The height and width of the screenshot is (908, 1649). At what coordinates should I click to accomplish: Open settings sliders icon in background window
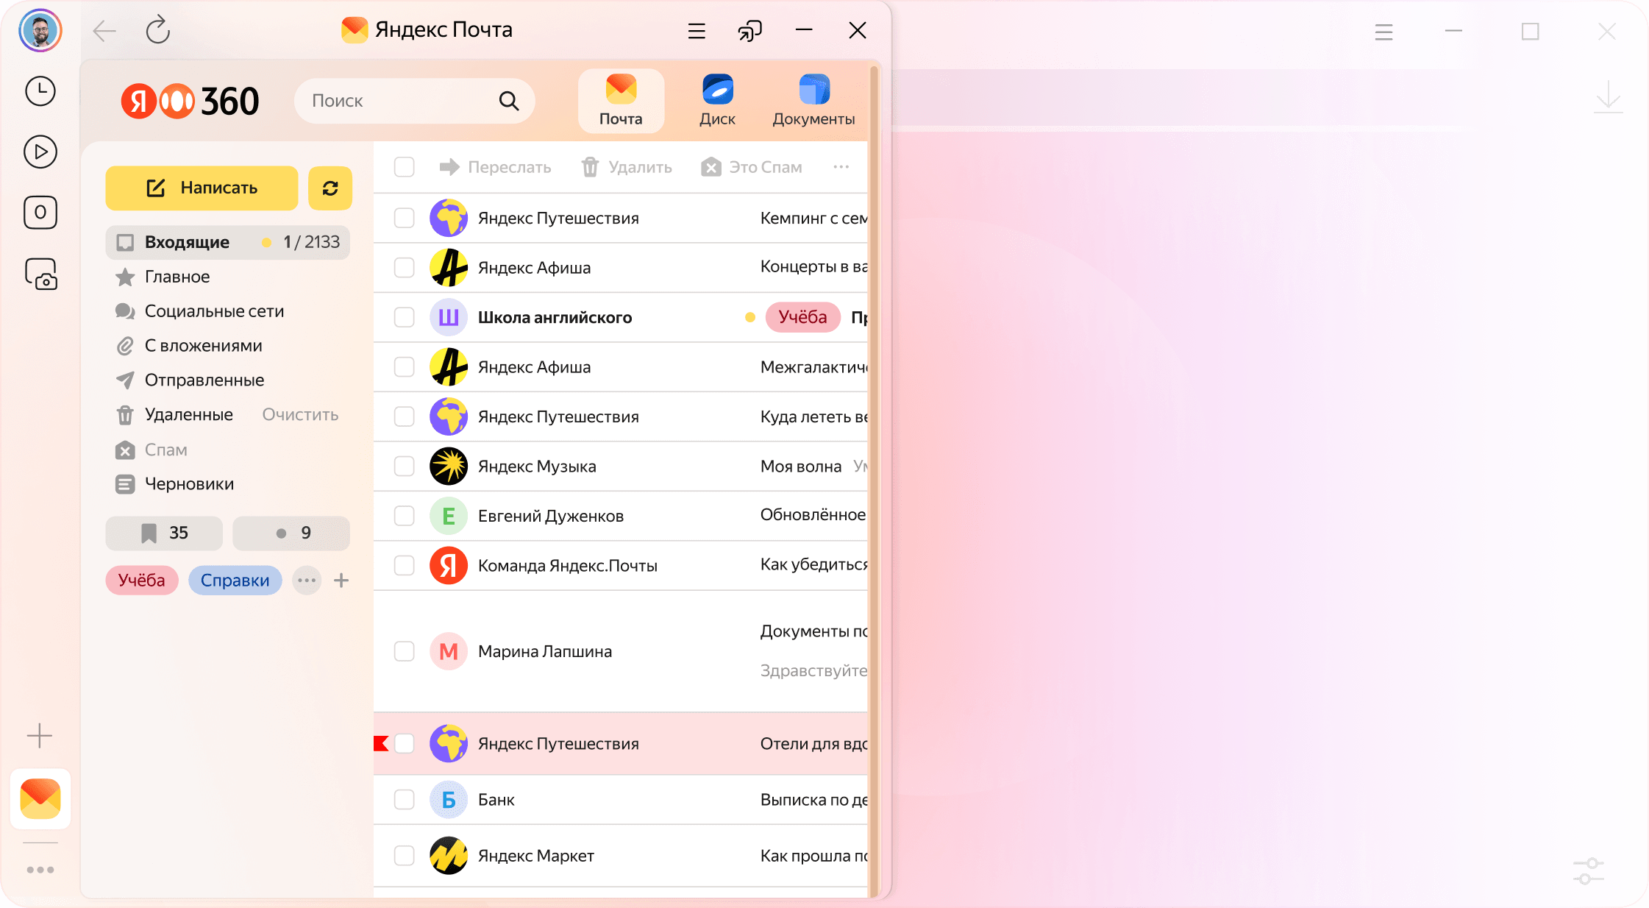click(1589, 871)
